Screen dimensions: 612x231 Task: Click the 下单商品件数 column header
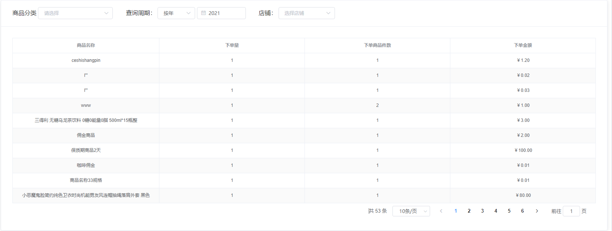(x=377, y=45)
